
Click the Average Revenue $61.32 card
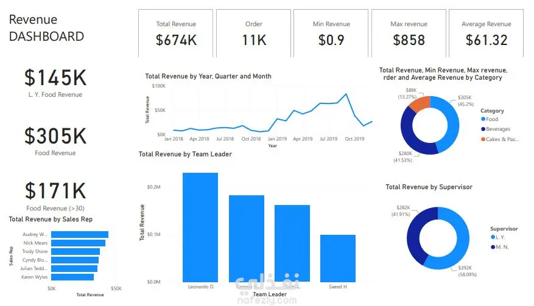pyautogui.click(x=487, y=33)
